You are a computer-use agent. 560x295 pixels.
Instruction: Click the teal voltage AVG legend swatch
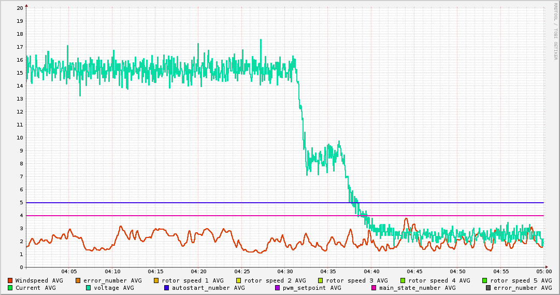click(x=88, y=288)
